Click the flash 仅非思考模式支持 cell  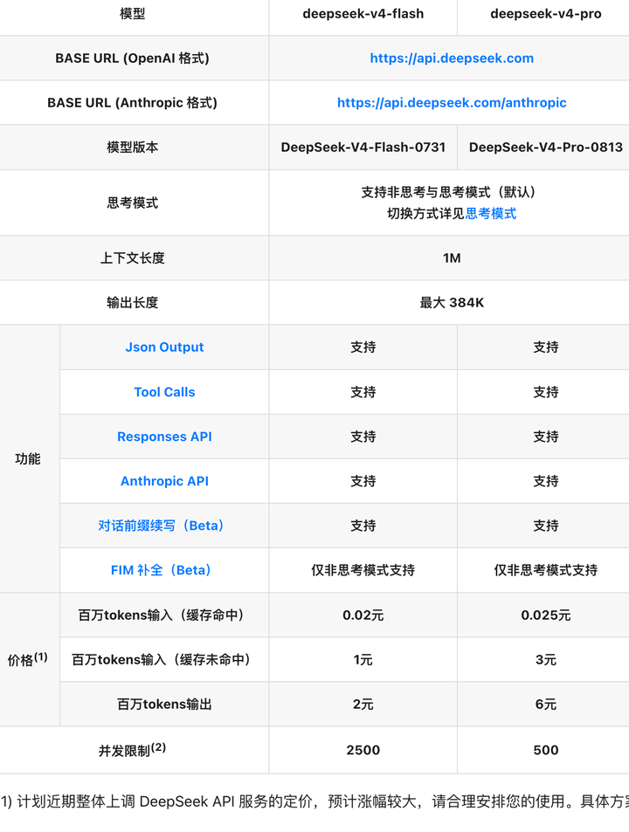pyautogui.click(x=363, y=570)
